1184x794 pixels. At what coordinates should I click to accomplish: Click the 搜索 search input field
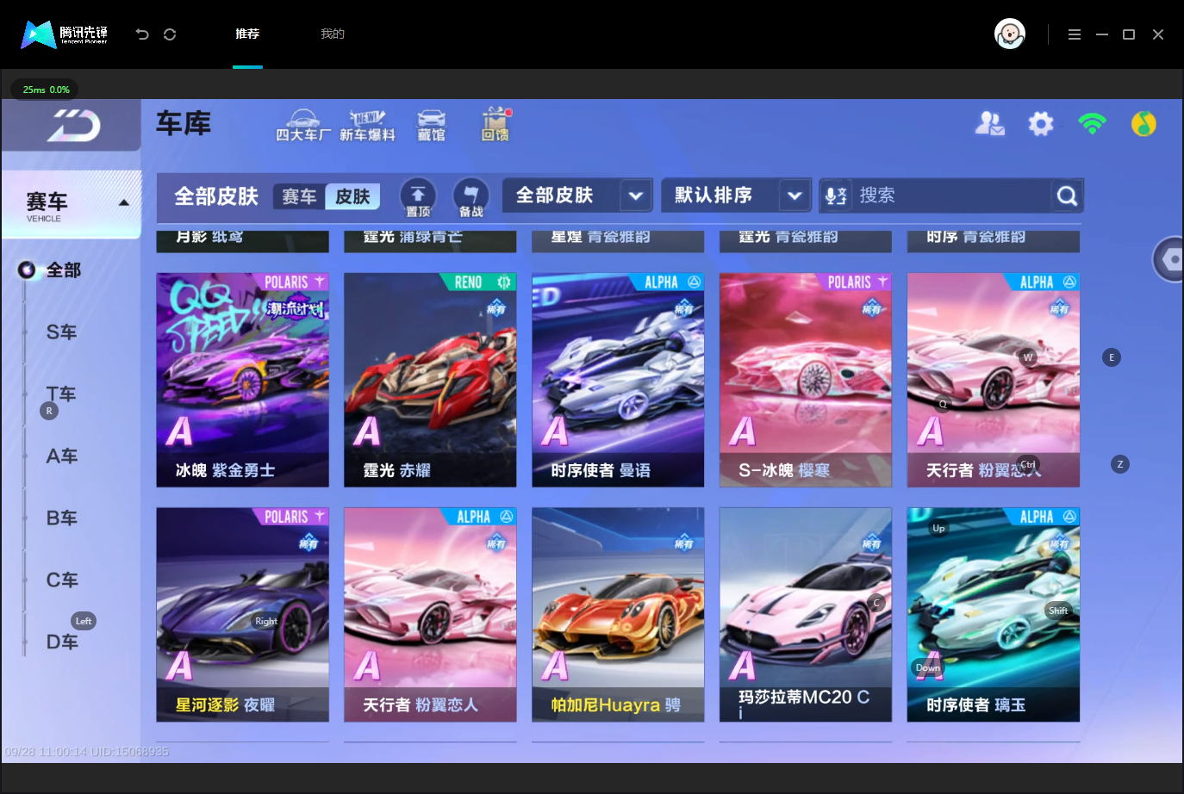951,196
